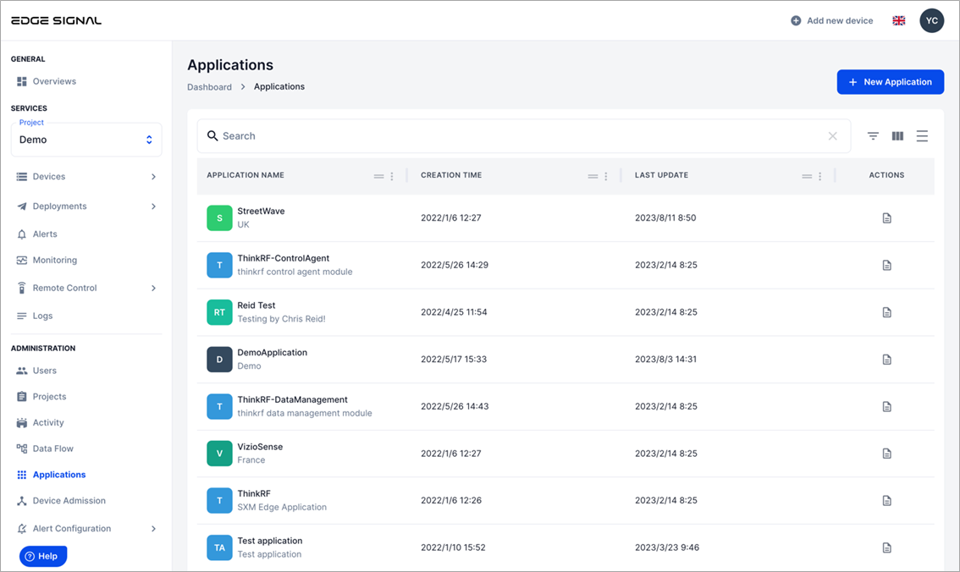Viewport: 960px width, 572px height.
Task: Sort by the Application Name header
Action: pyautogui.click(x=246, y=175)
